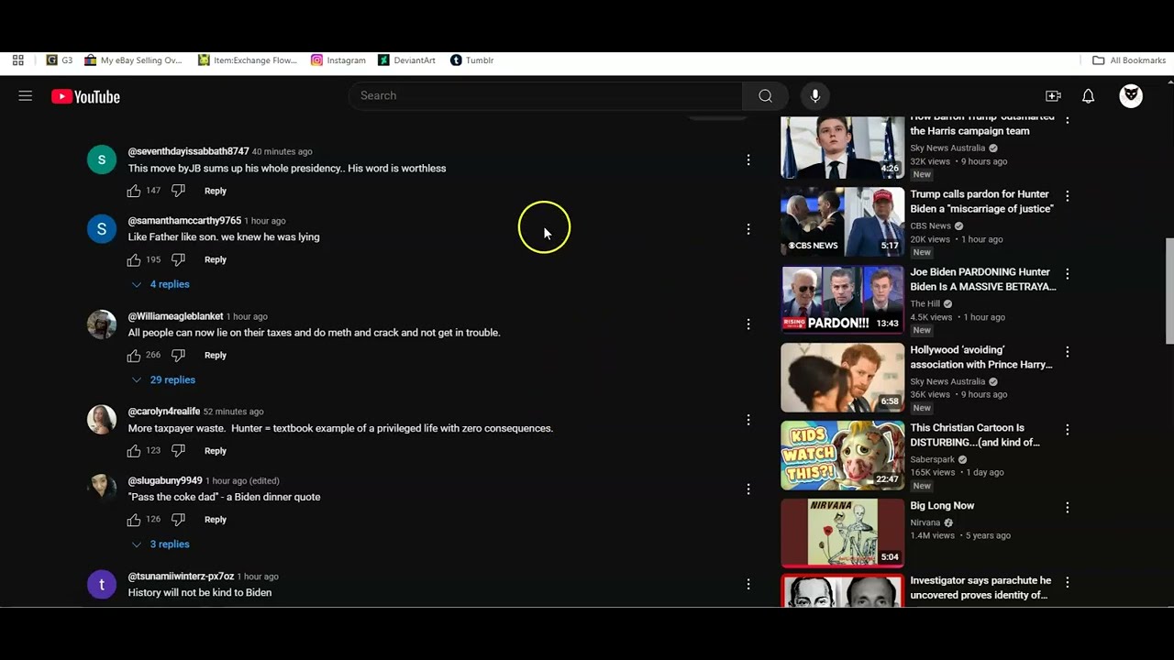Open options for carolyn4realife comment

(x=748, y=420)
